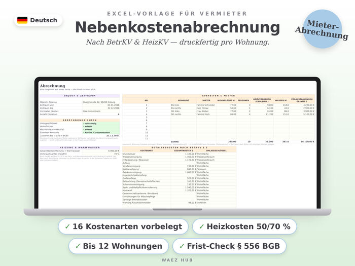The image size is (355, 266).
Task: Select the 'OG rechts' apartment cell
Action: point(184,114)
